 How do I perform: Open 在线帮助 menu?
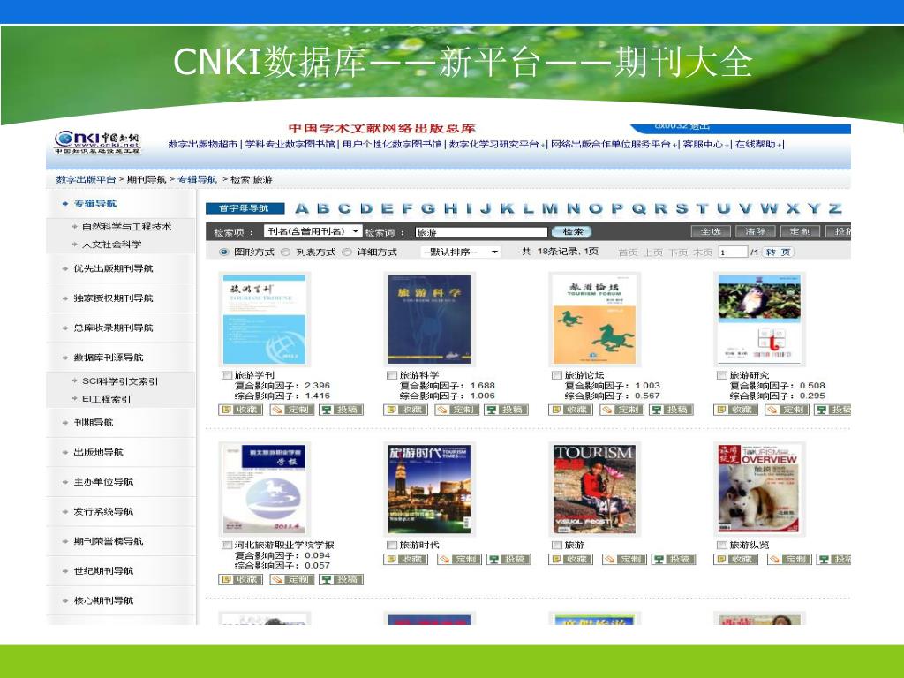point(758,144)
